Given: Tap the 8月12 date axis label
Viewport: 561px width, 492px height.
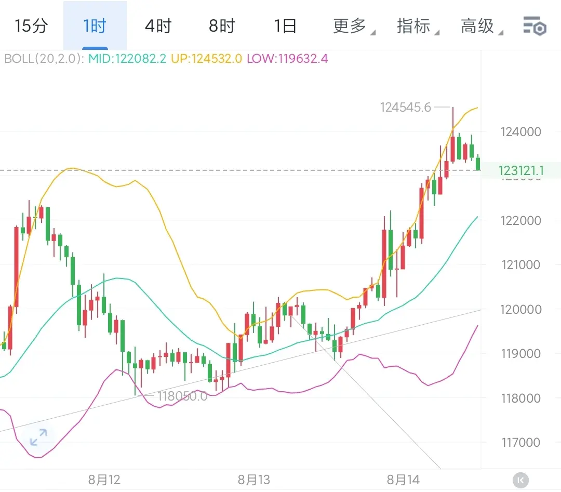Looking at the screenshot, I should click(104, 480).
